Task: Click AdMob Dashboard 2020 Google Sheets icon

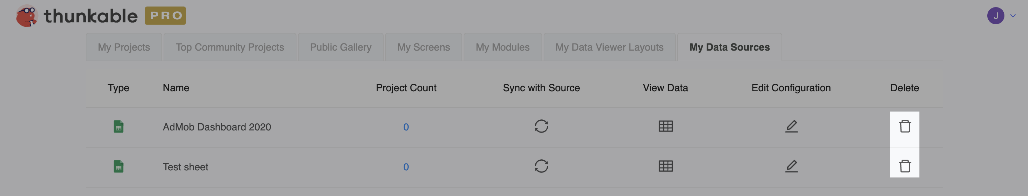Action: point(119,127)
